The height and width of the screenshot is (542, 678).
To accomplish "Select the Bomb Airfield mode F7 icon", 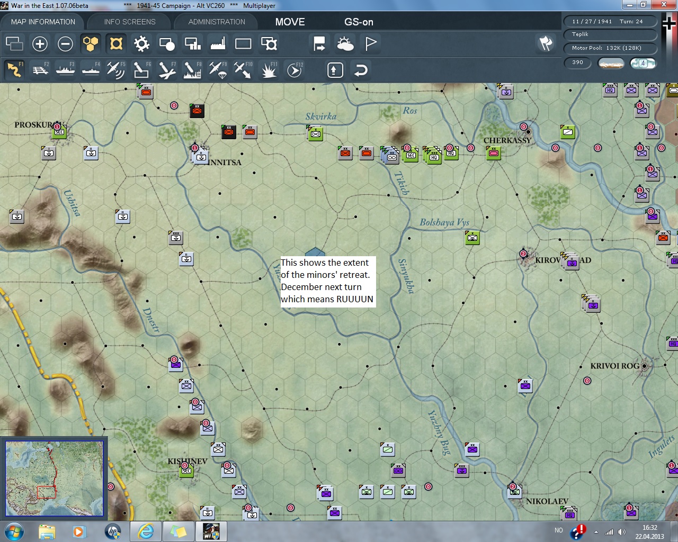I will point(167,70).
